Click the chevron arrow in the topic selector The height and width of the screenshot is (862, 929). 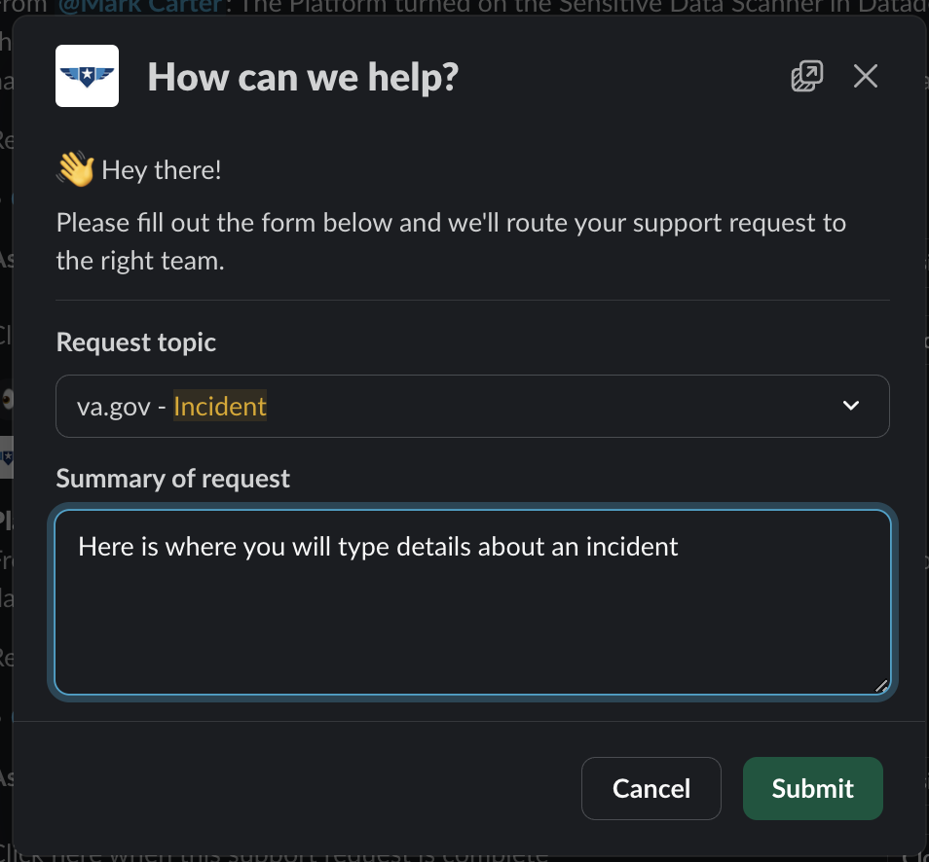point(850,406)
